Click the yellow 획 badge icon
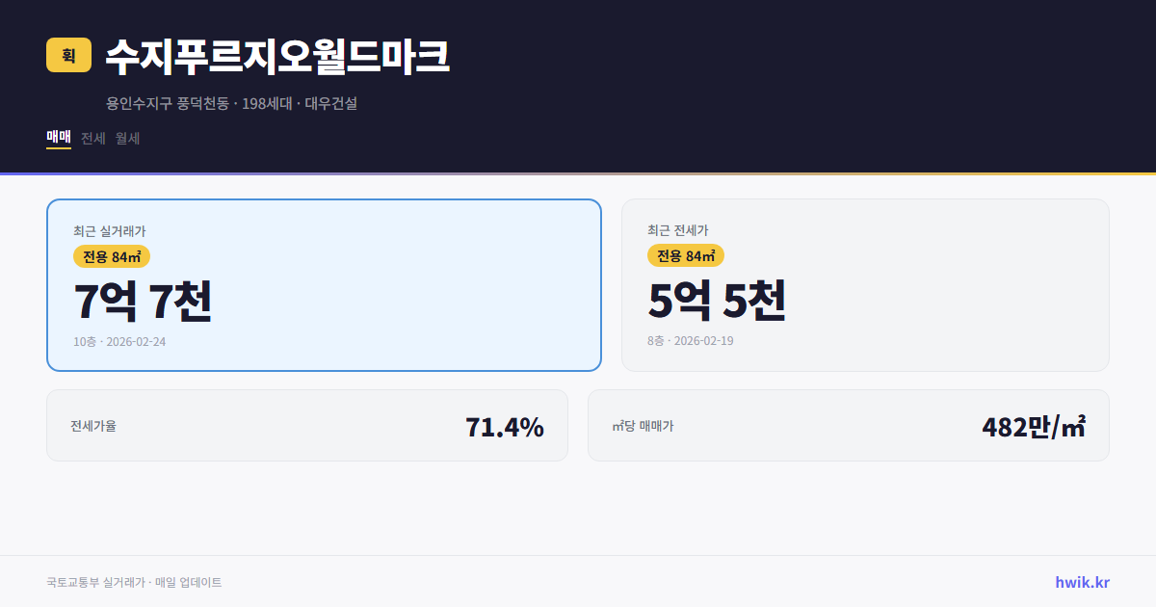This screenshot has width=1156, height=607. pyautogui.click(x=67, y=56)
